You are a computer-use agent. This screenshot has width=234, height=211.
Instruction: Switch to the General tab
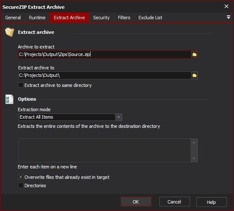pyautogui.click(x=13, y=18)
